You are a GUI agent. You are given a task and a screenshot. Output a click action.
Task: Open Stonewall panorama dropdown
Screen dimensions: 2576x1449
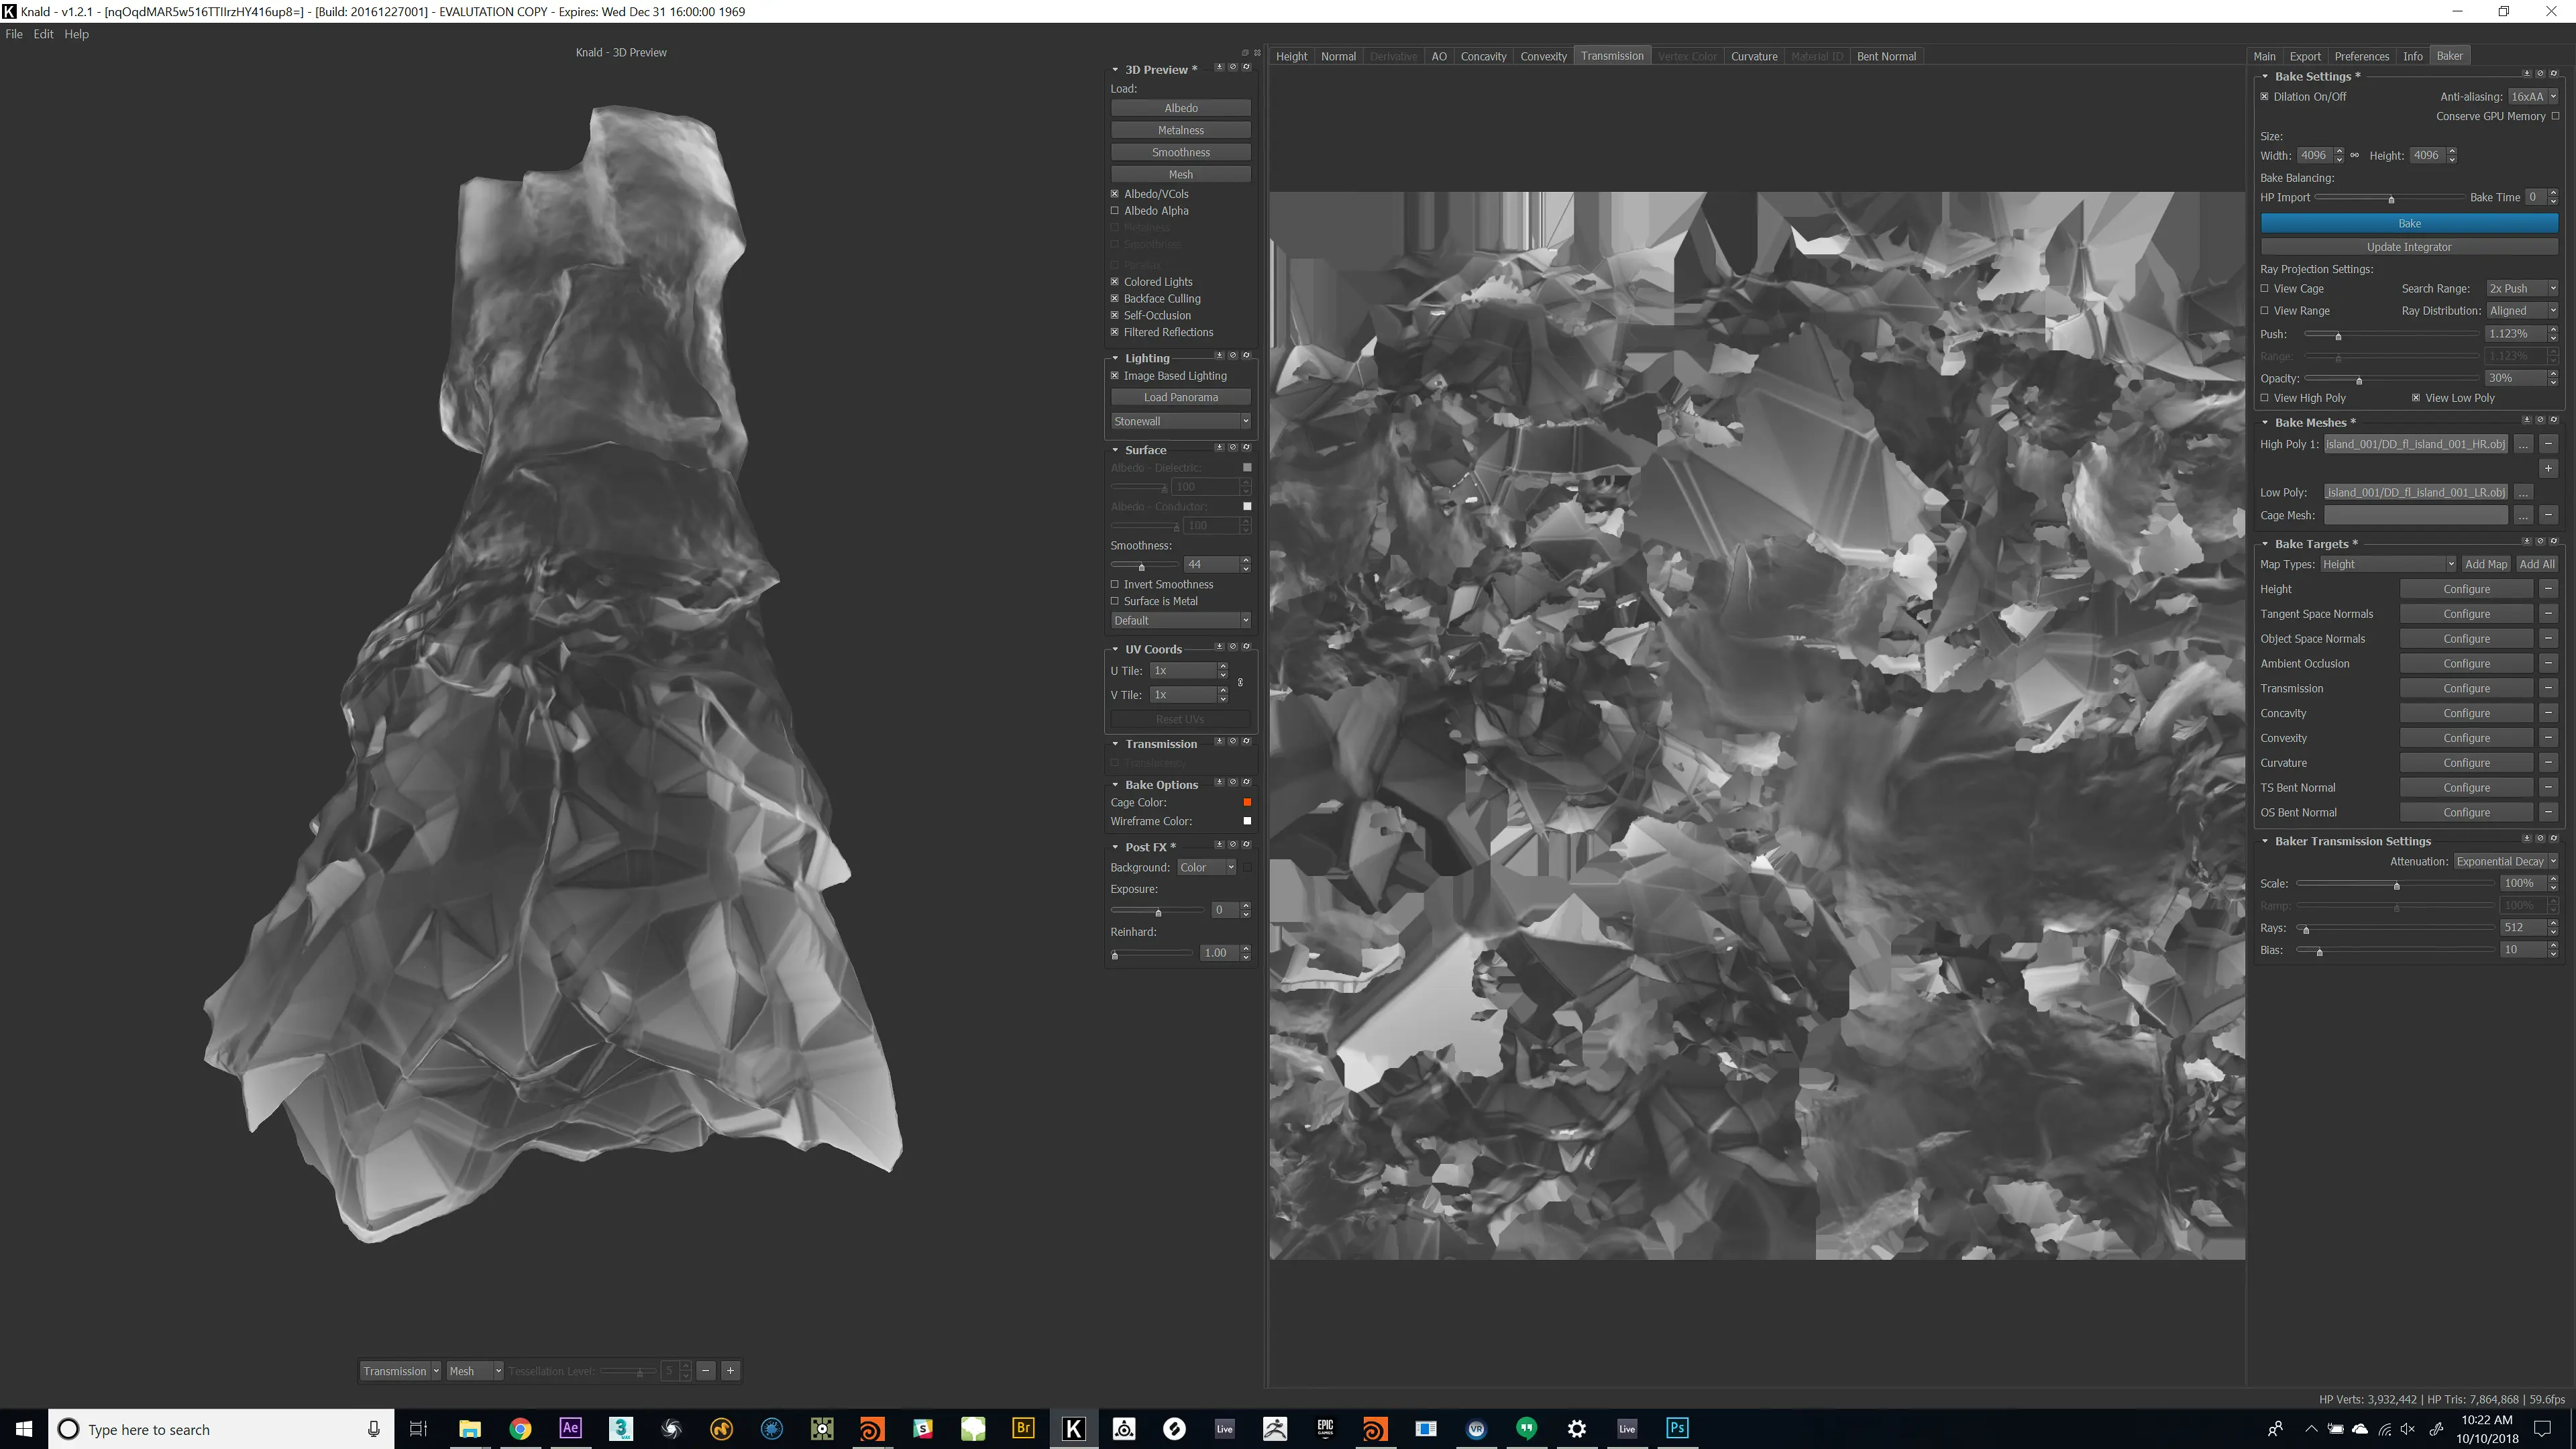pyautogui.click(x=1181, y=421)
